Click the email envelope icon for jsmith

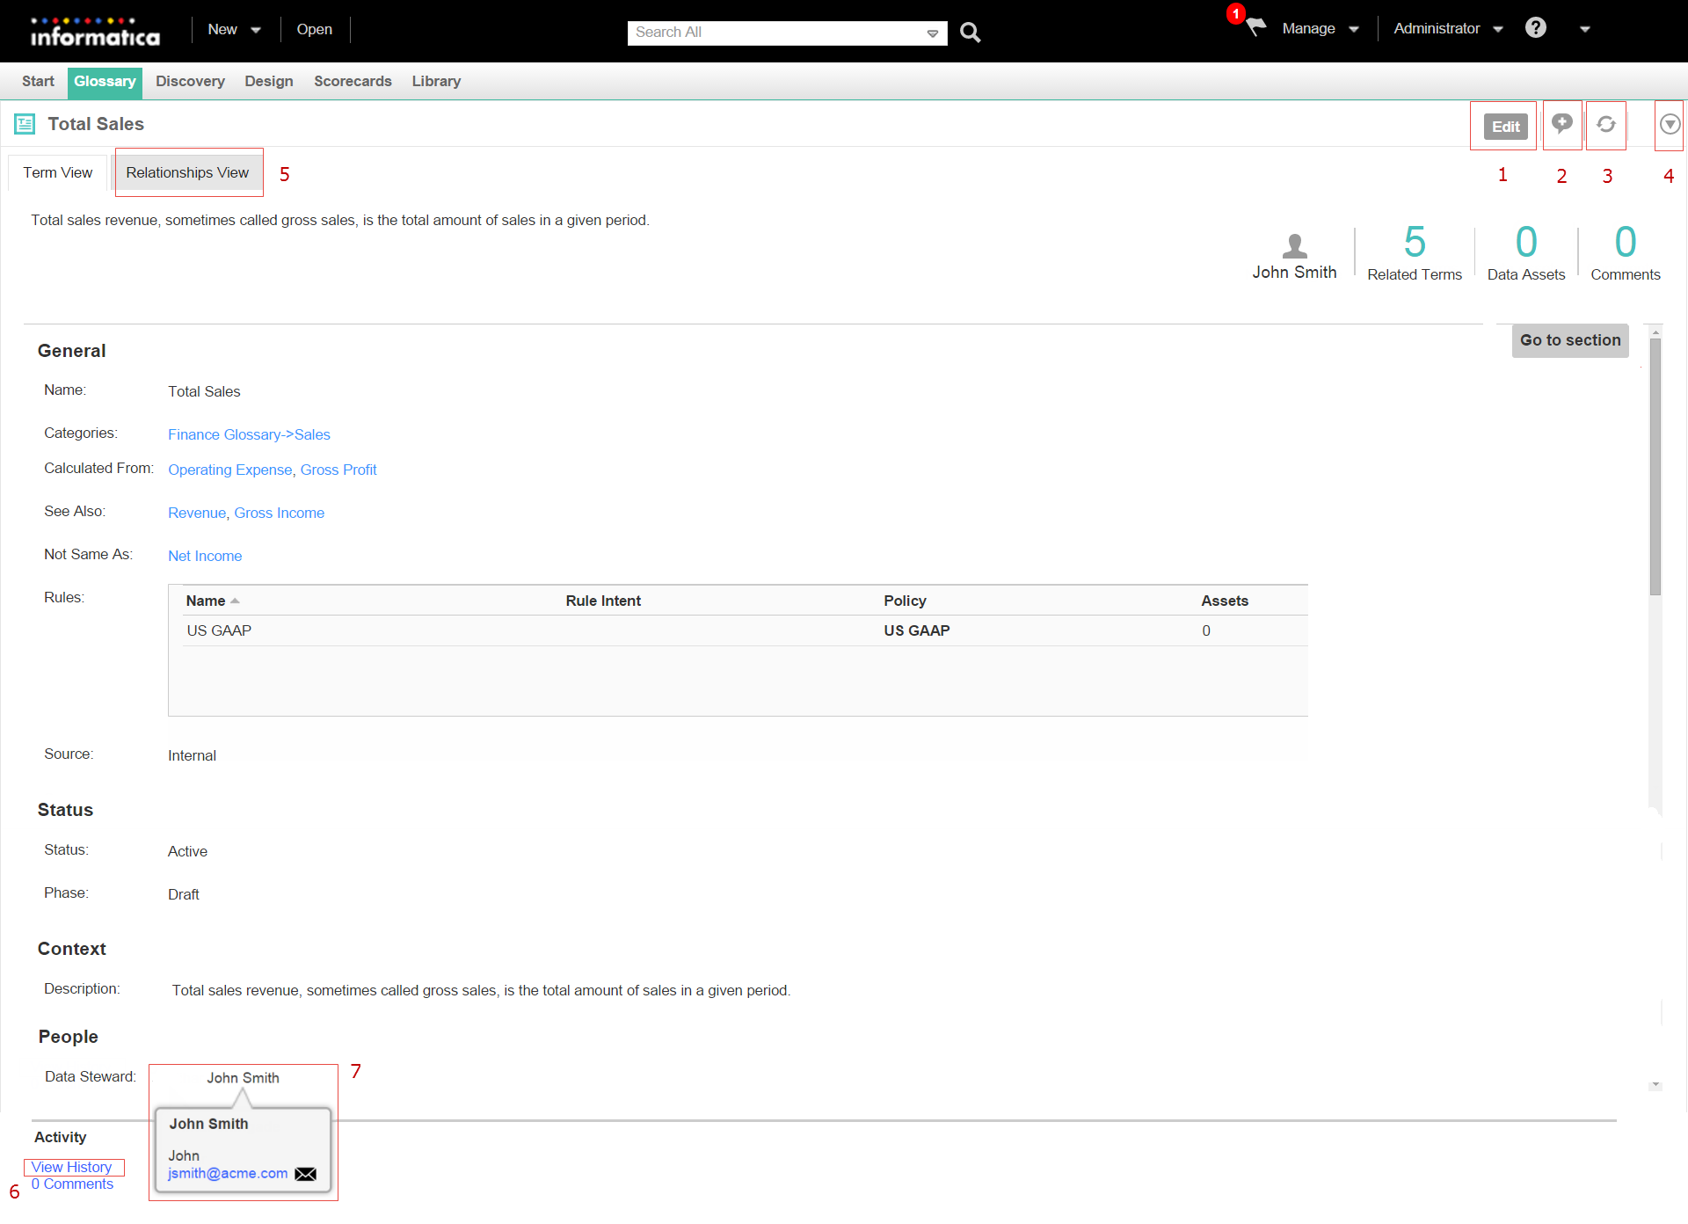(x=305, y=1174)
